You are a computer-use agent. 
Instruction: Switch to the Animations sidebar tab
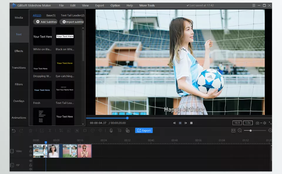(19, 118)
